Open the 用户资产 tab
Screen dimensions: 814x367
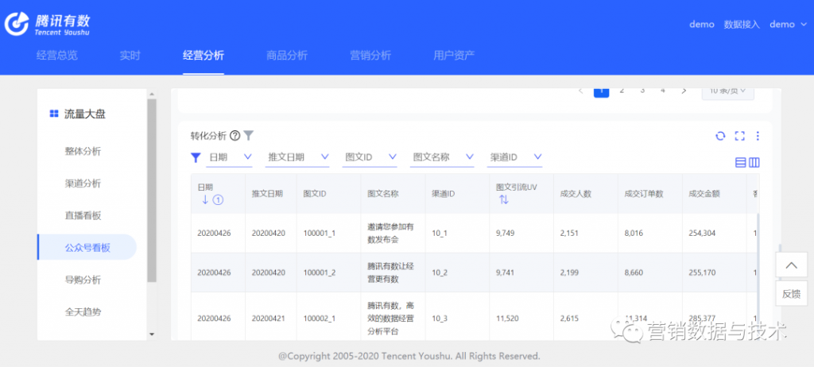454,56
